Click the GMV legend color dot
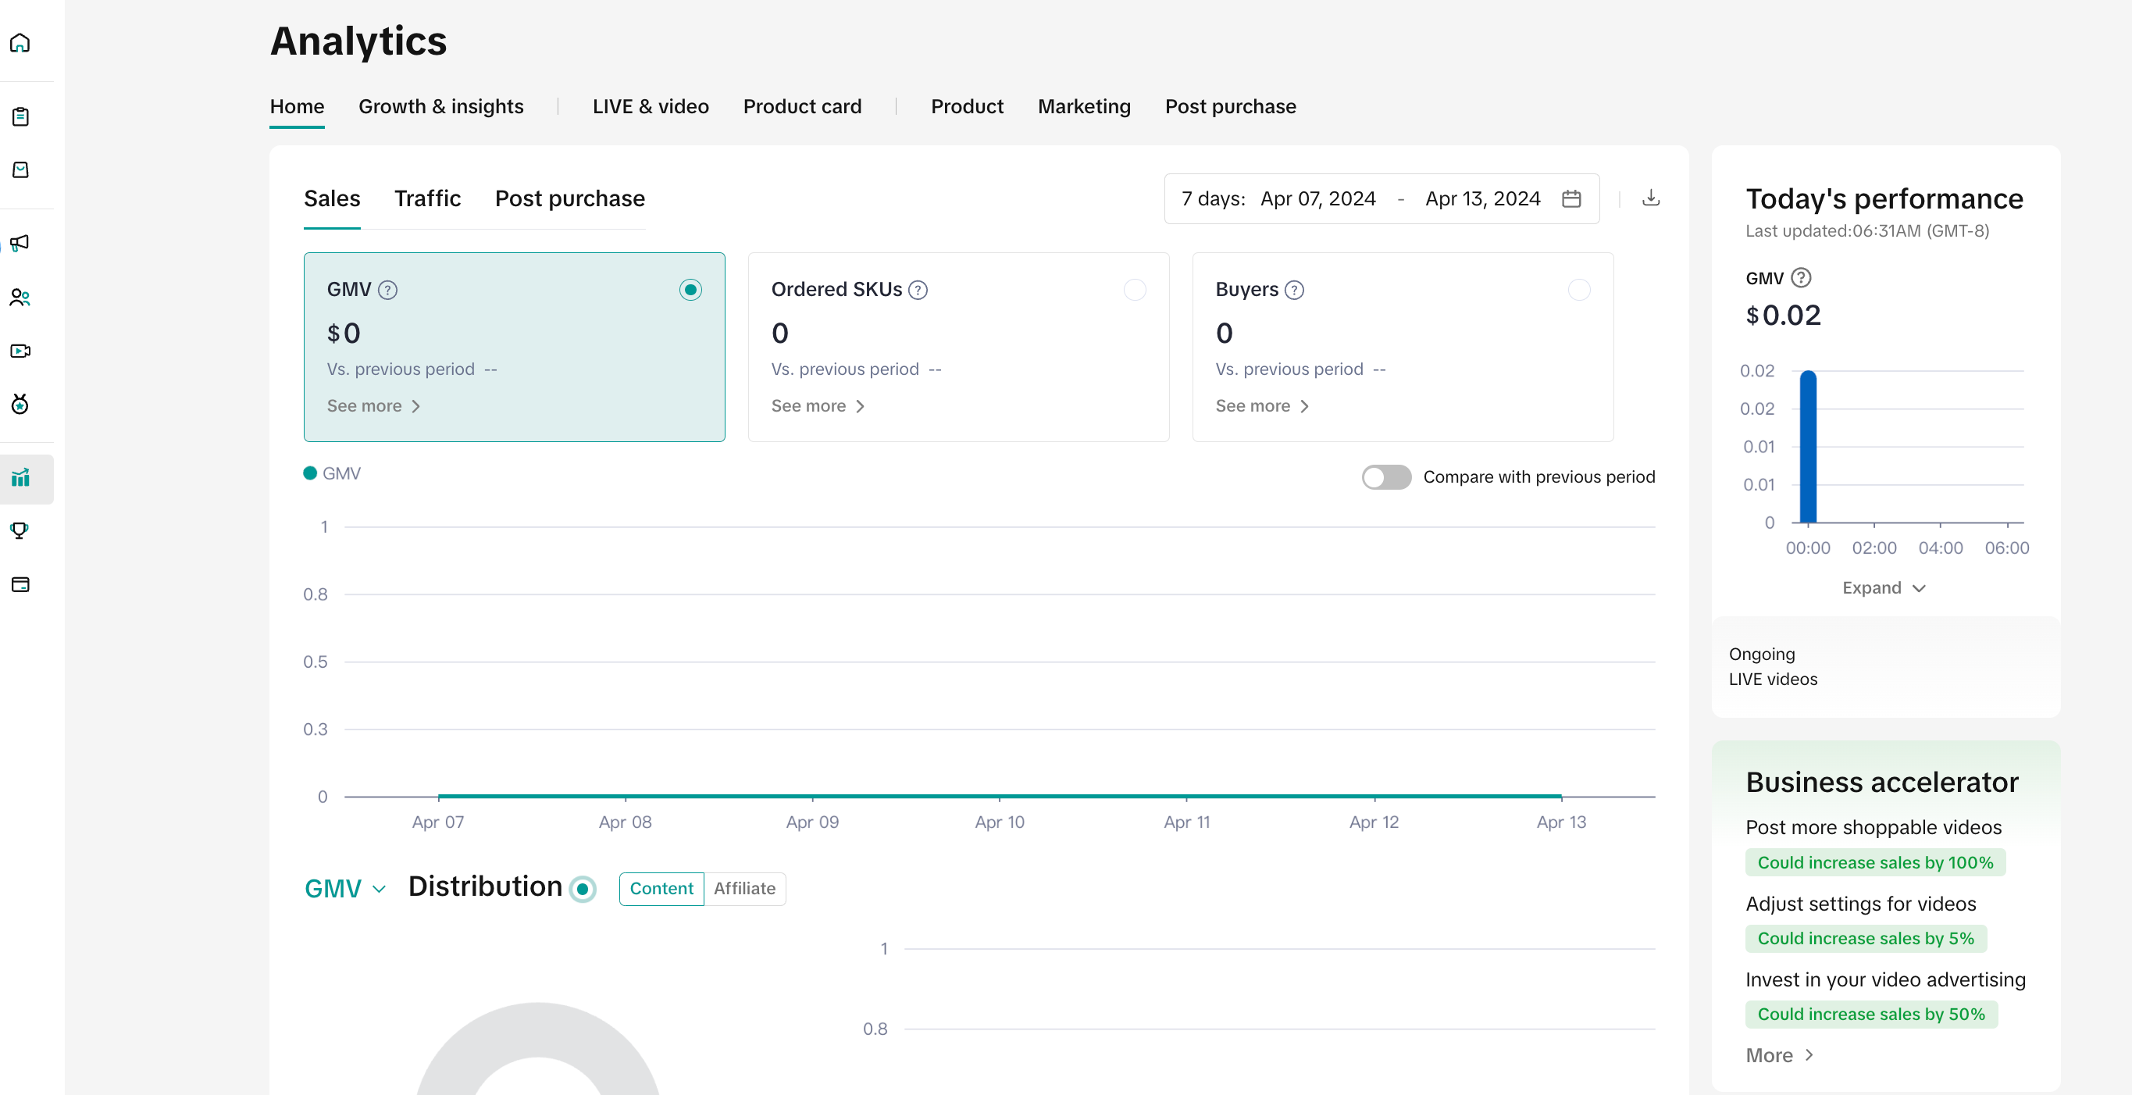Screen dimensions: 2132x1095 (x=310, y=473)
